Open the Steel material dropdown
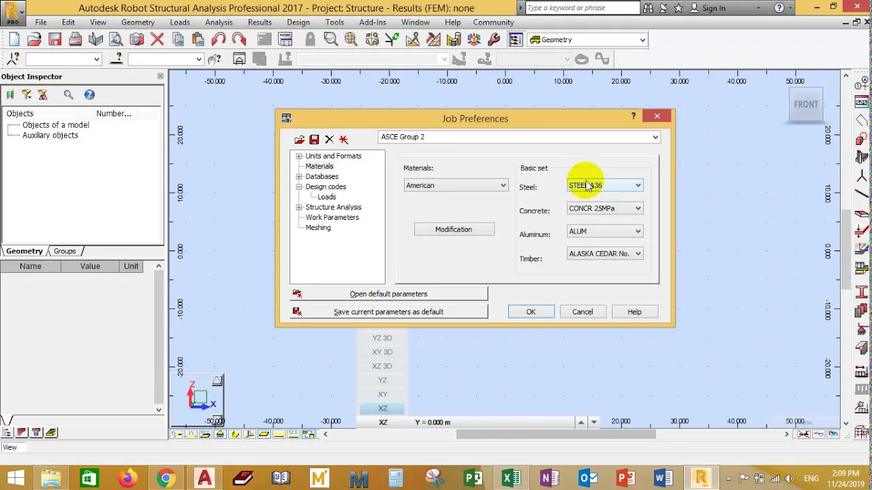Screen dimensions: 872x490 click(x=605, y=185)
